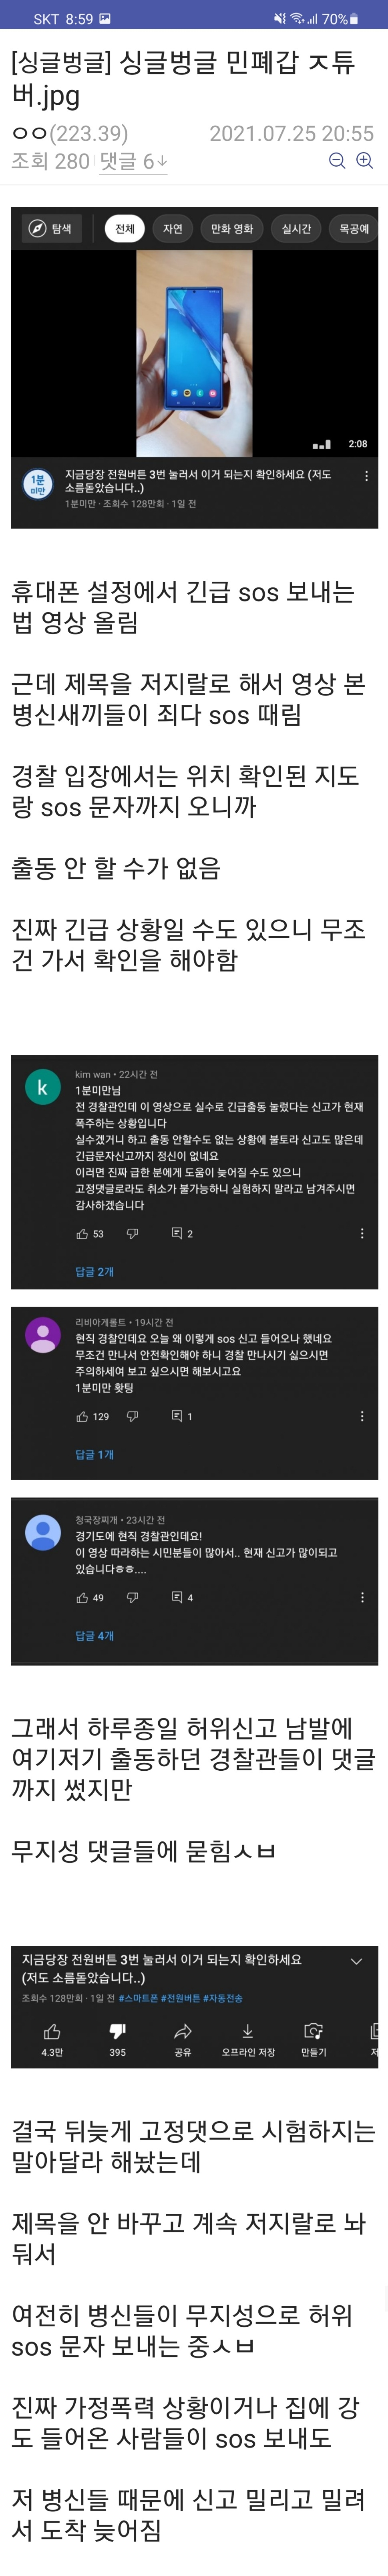The image size is (388, 2576).
Task: Expand the video title description chevron
Action: (356, 1961)
